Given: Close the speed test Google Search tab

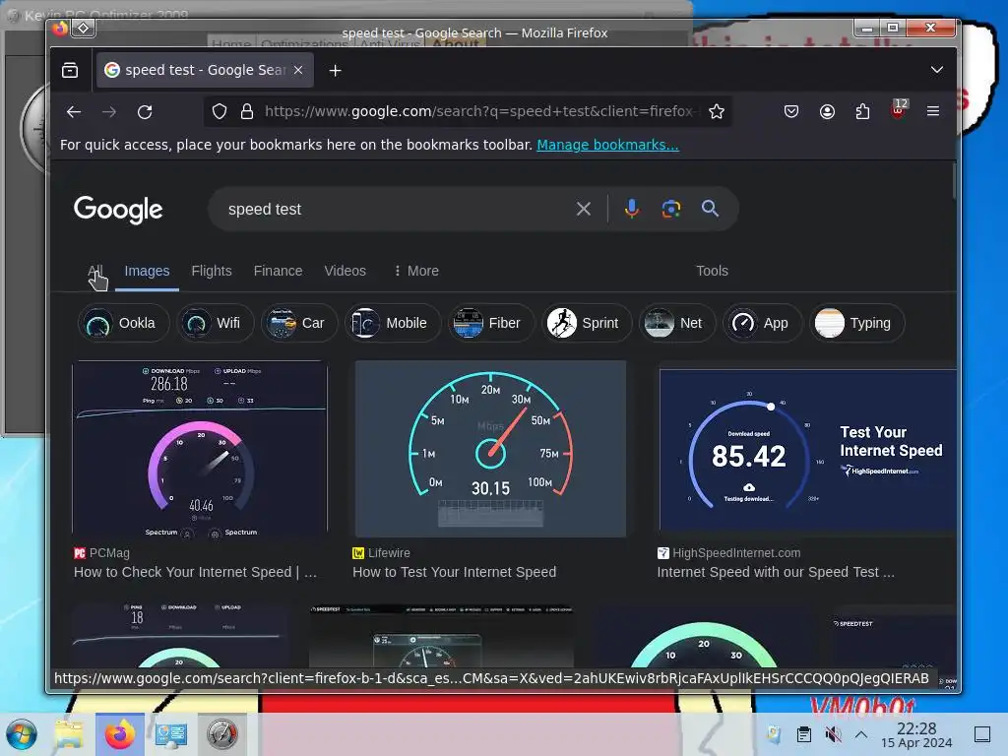Looking at the screenshot, I should [298, 70].
